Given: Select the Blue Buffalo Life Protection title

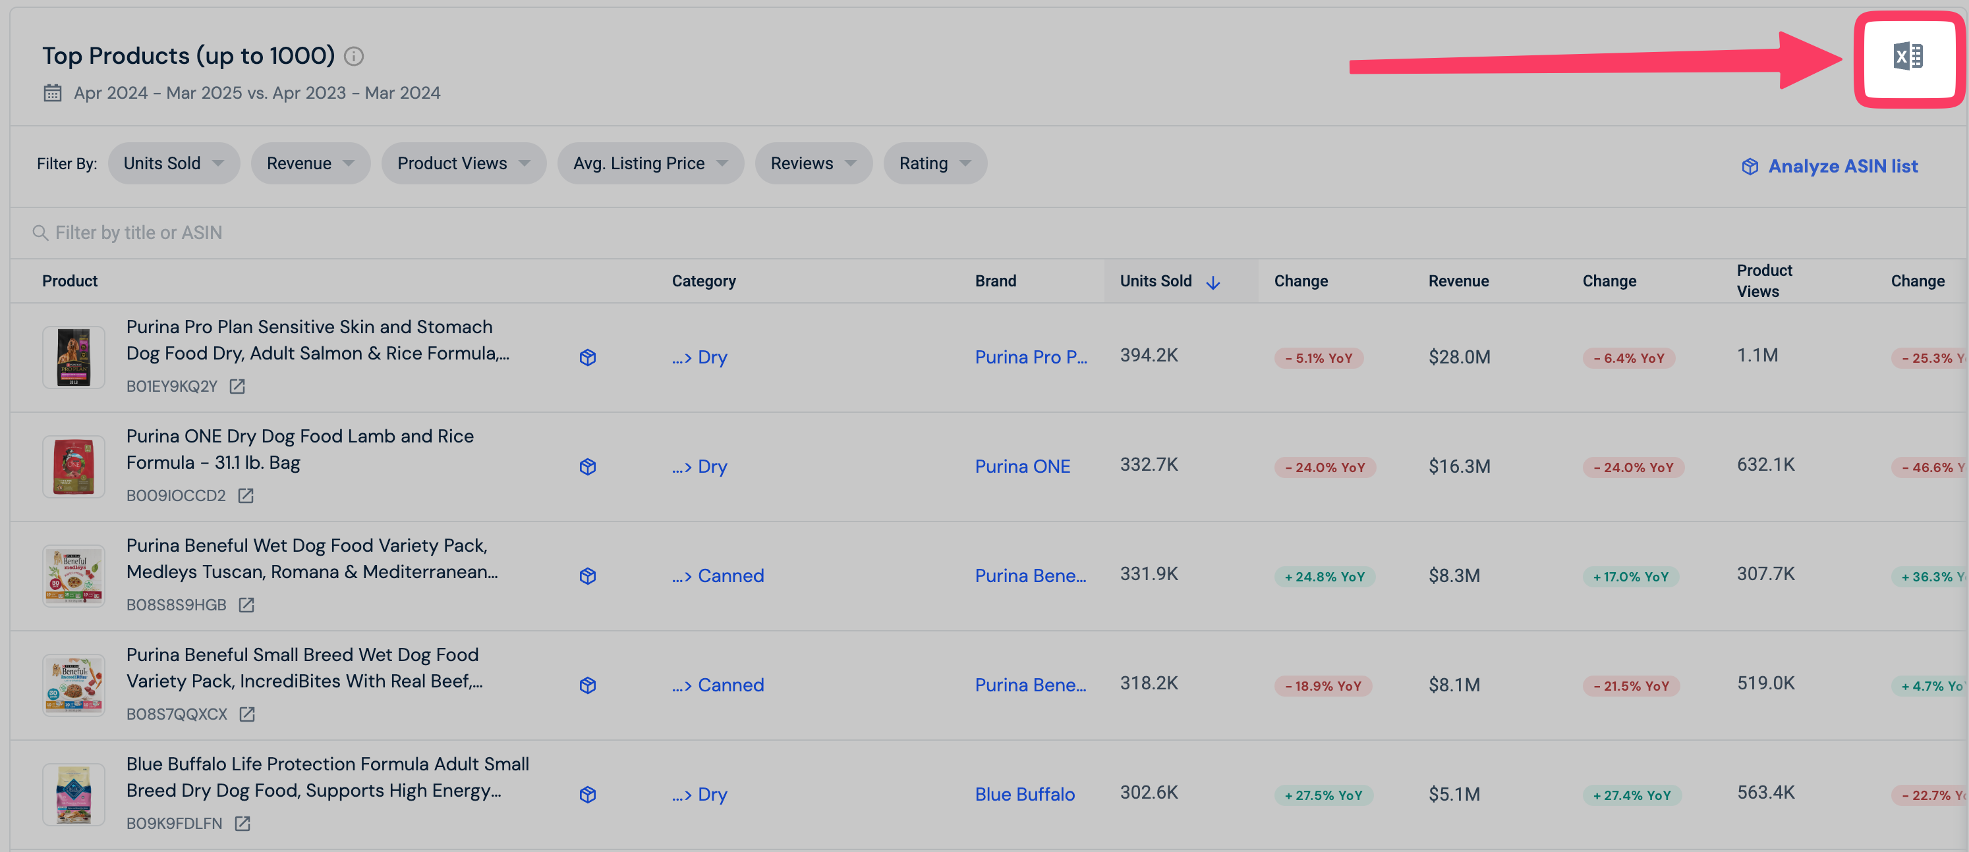Looking at the screenshot, I should coord(327,776).
